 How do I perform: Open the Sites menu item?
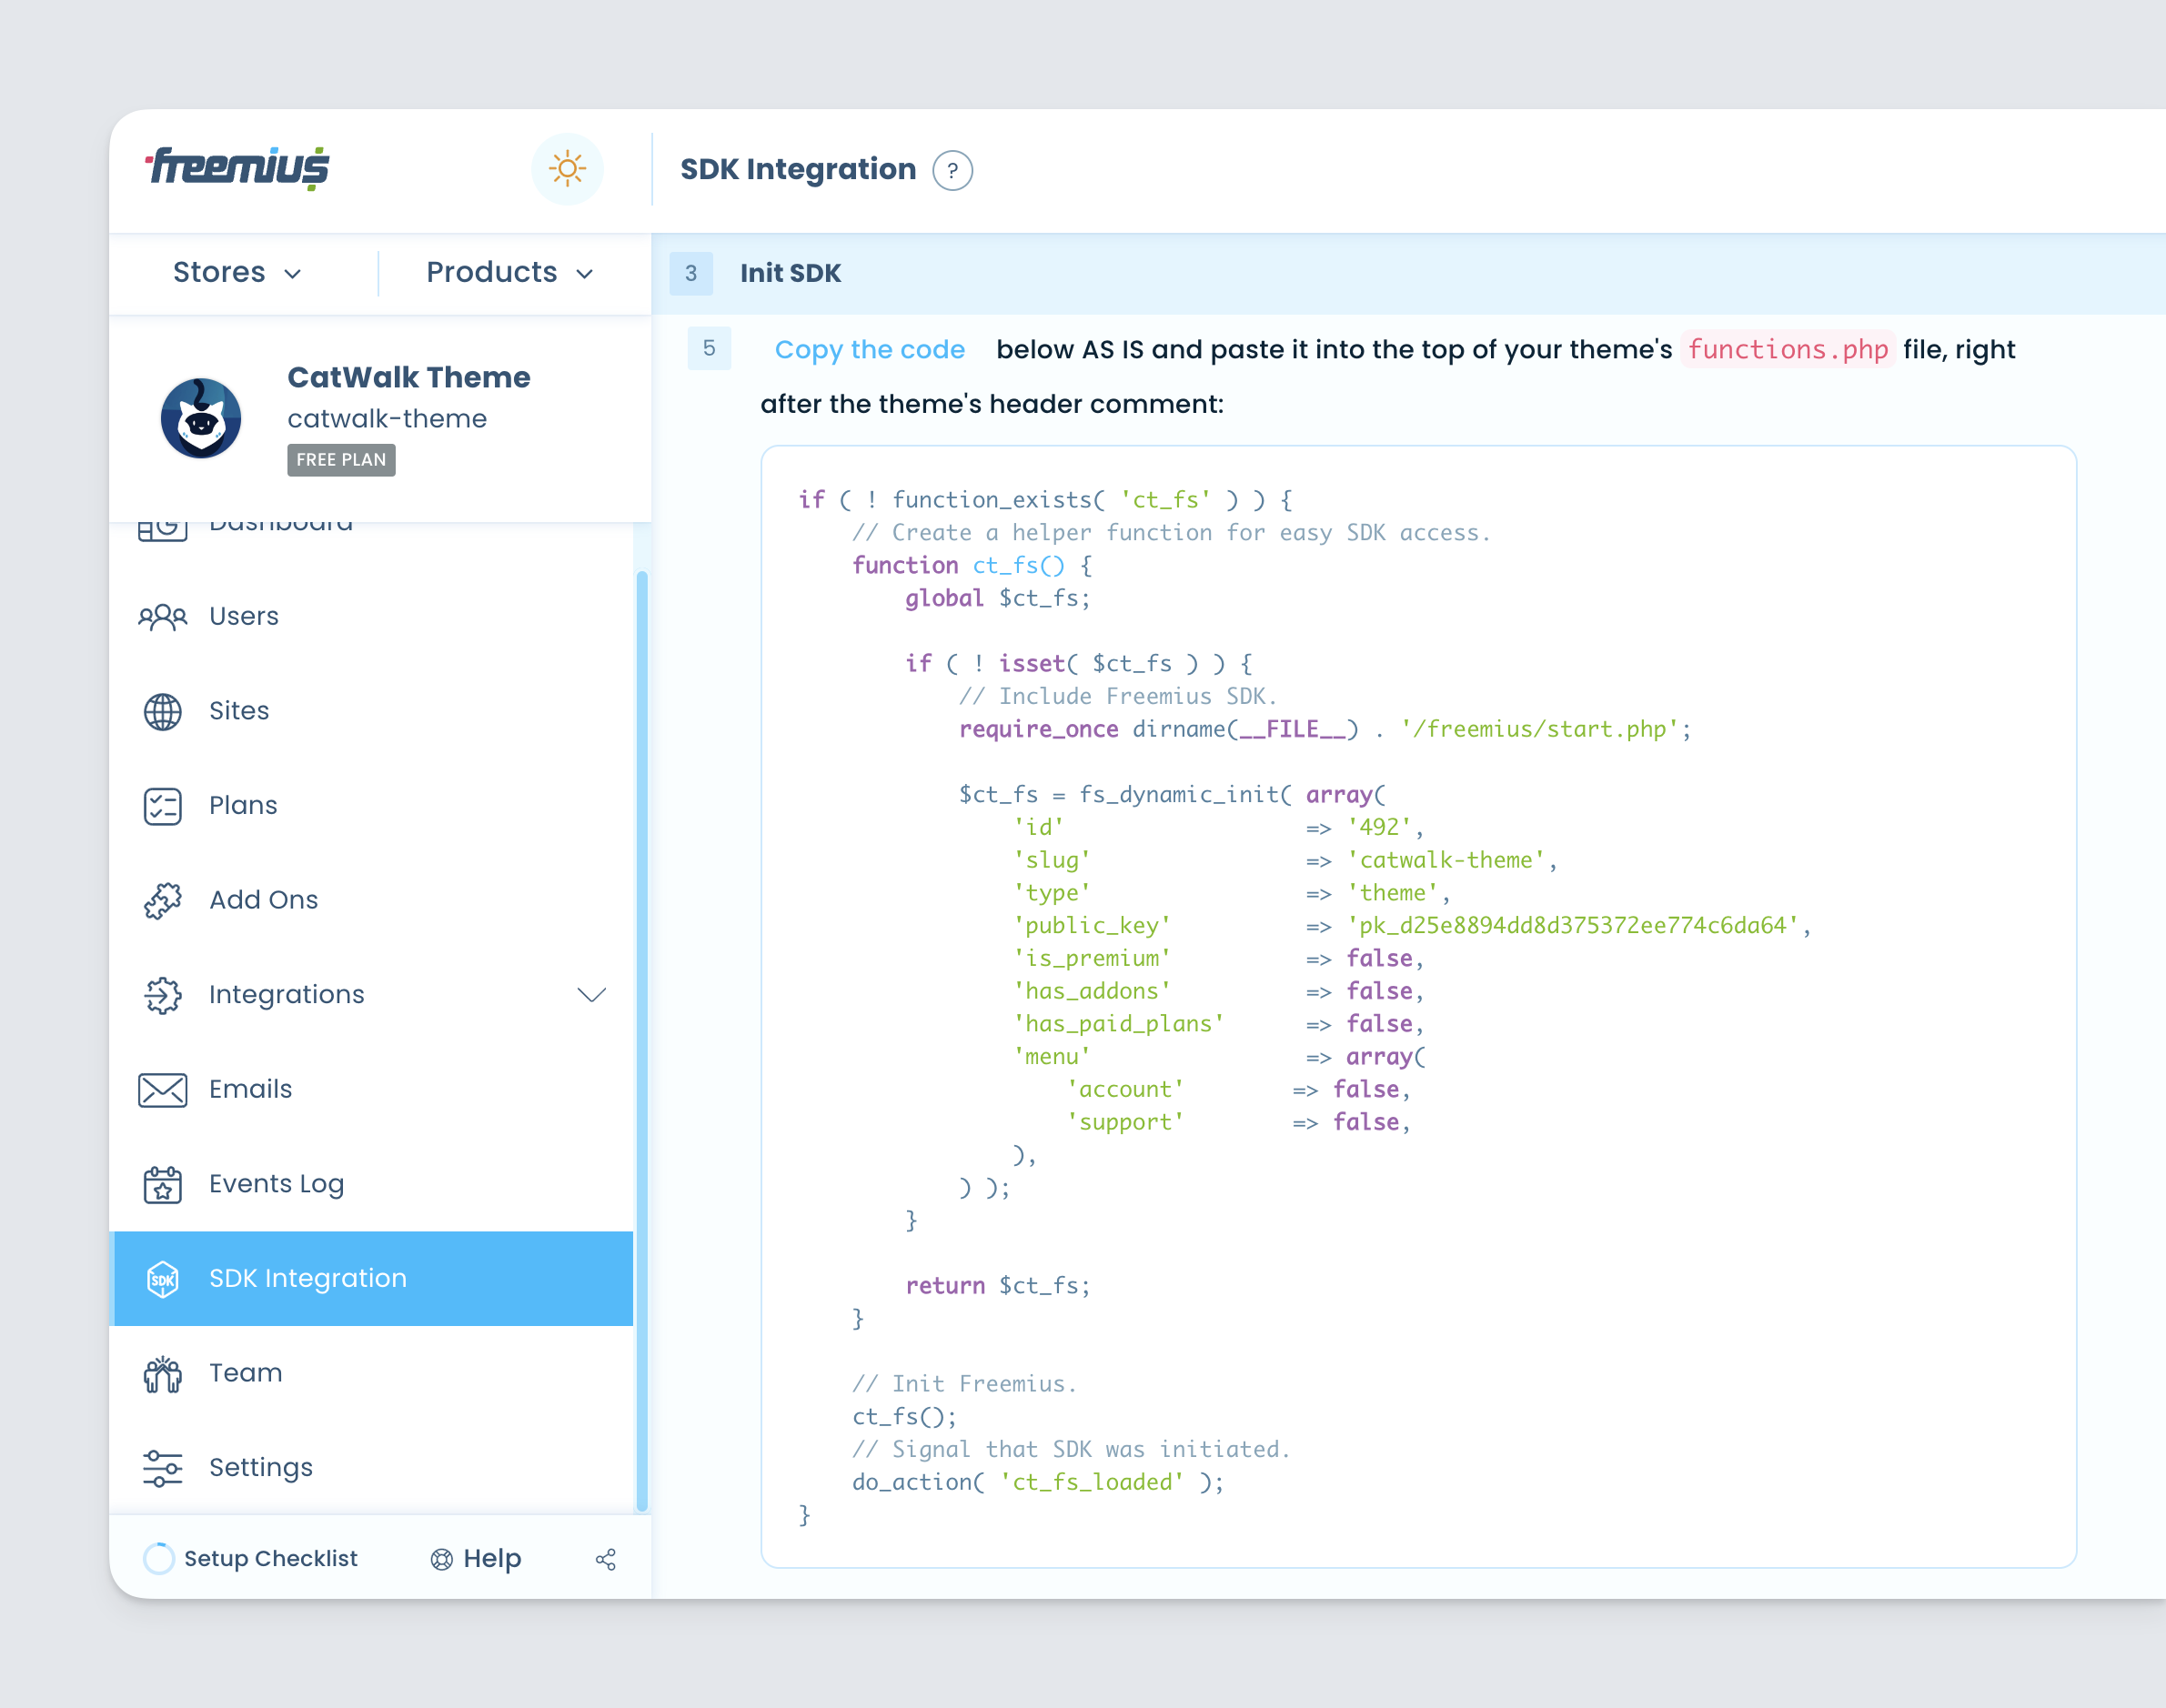tap(371, 711)
